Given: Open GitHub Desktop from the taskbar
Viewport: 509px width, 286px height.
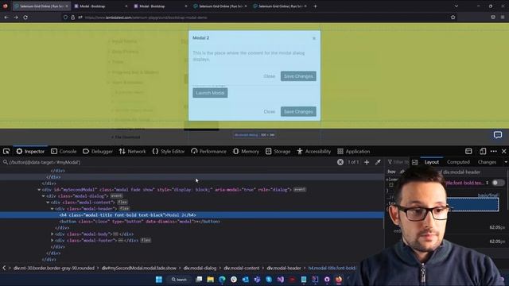Looking at the screenshot, I should click(x=327, y=280).
